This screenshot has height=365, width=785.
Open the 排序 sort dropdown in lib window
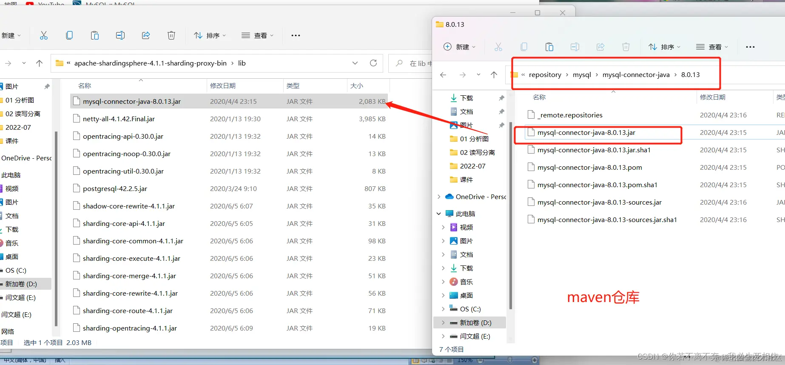[x=210, y=35]
